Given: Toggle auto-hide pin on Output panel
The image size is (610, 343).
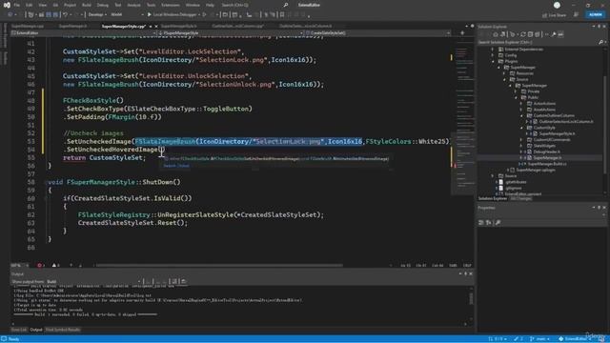Looking at the screenshot, I should [x=465, y=273].
